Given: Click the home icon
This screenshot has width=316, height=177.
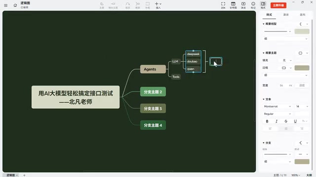Looking at the screenshot, I should coord(15,5).
